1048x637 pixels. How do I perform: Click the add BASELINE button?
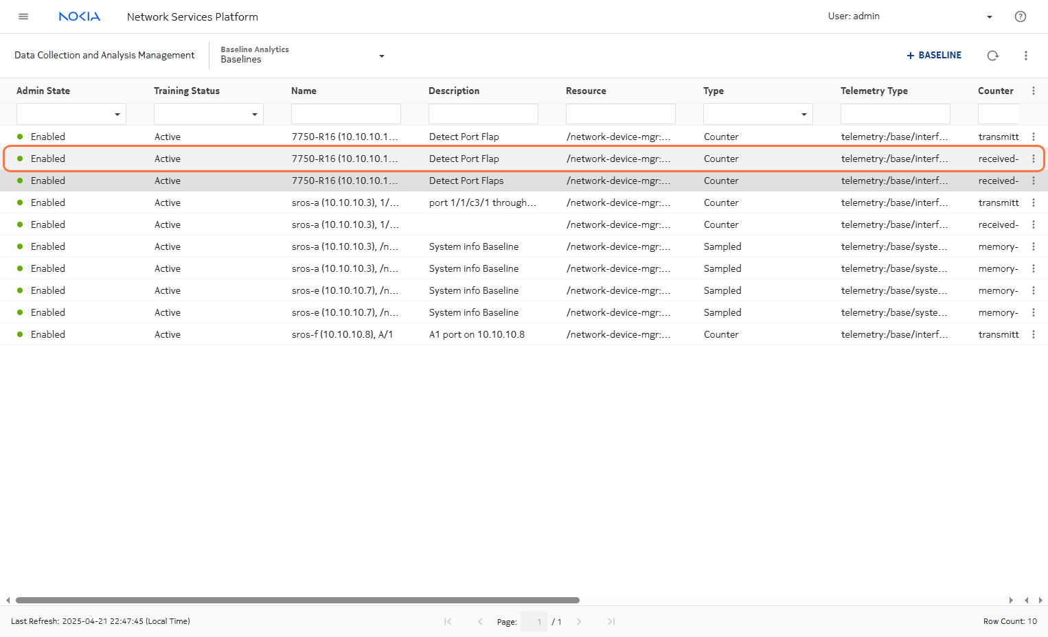(934, 55)
